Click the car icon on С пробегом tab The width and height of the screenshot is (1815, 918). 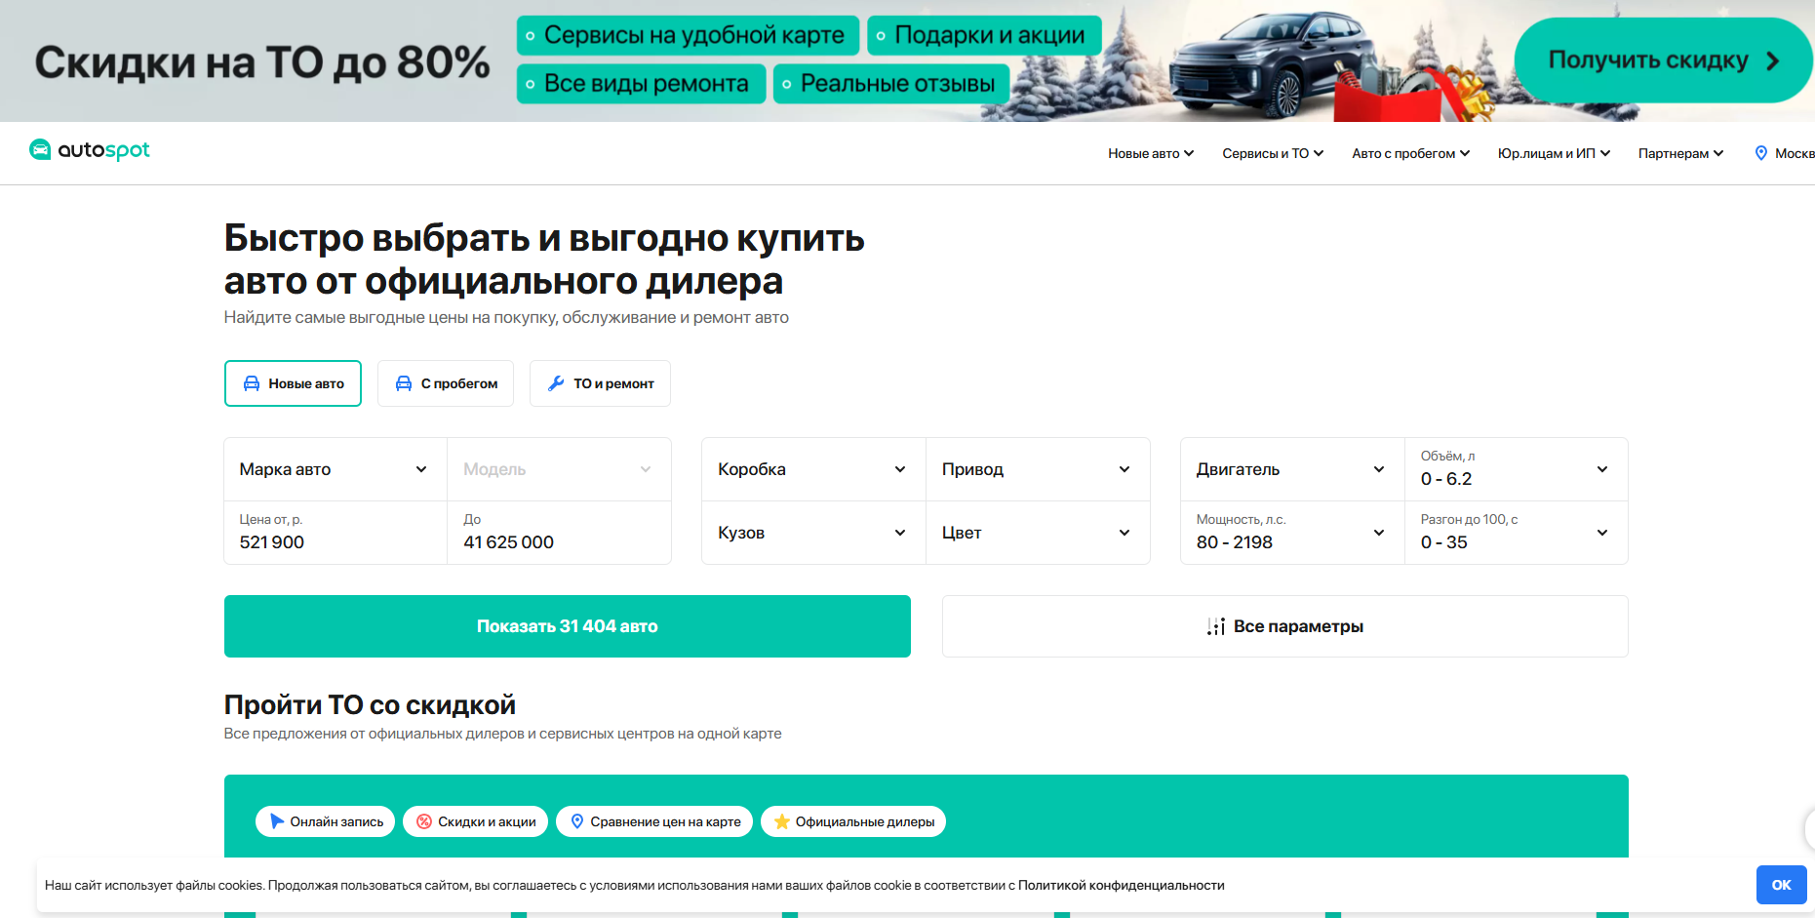tap(404, 383)
